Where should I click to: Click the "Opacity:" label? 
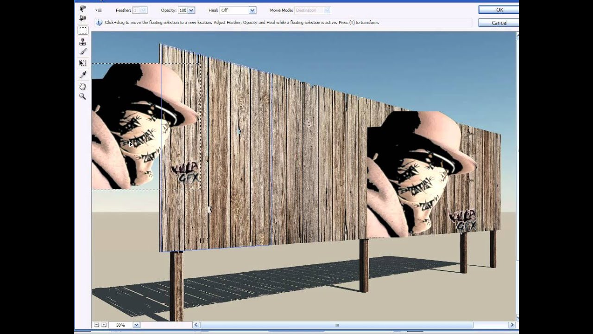tap(169, 10)
